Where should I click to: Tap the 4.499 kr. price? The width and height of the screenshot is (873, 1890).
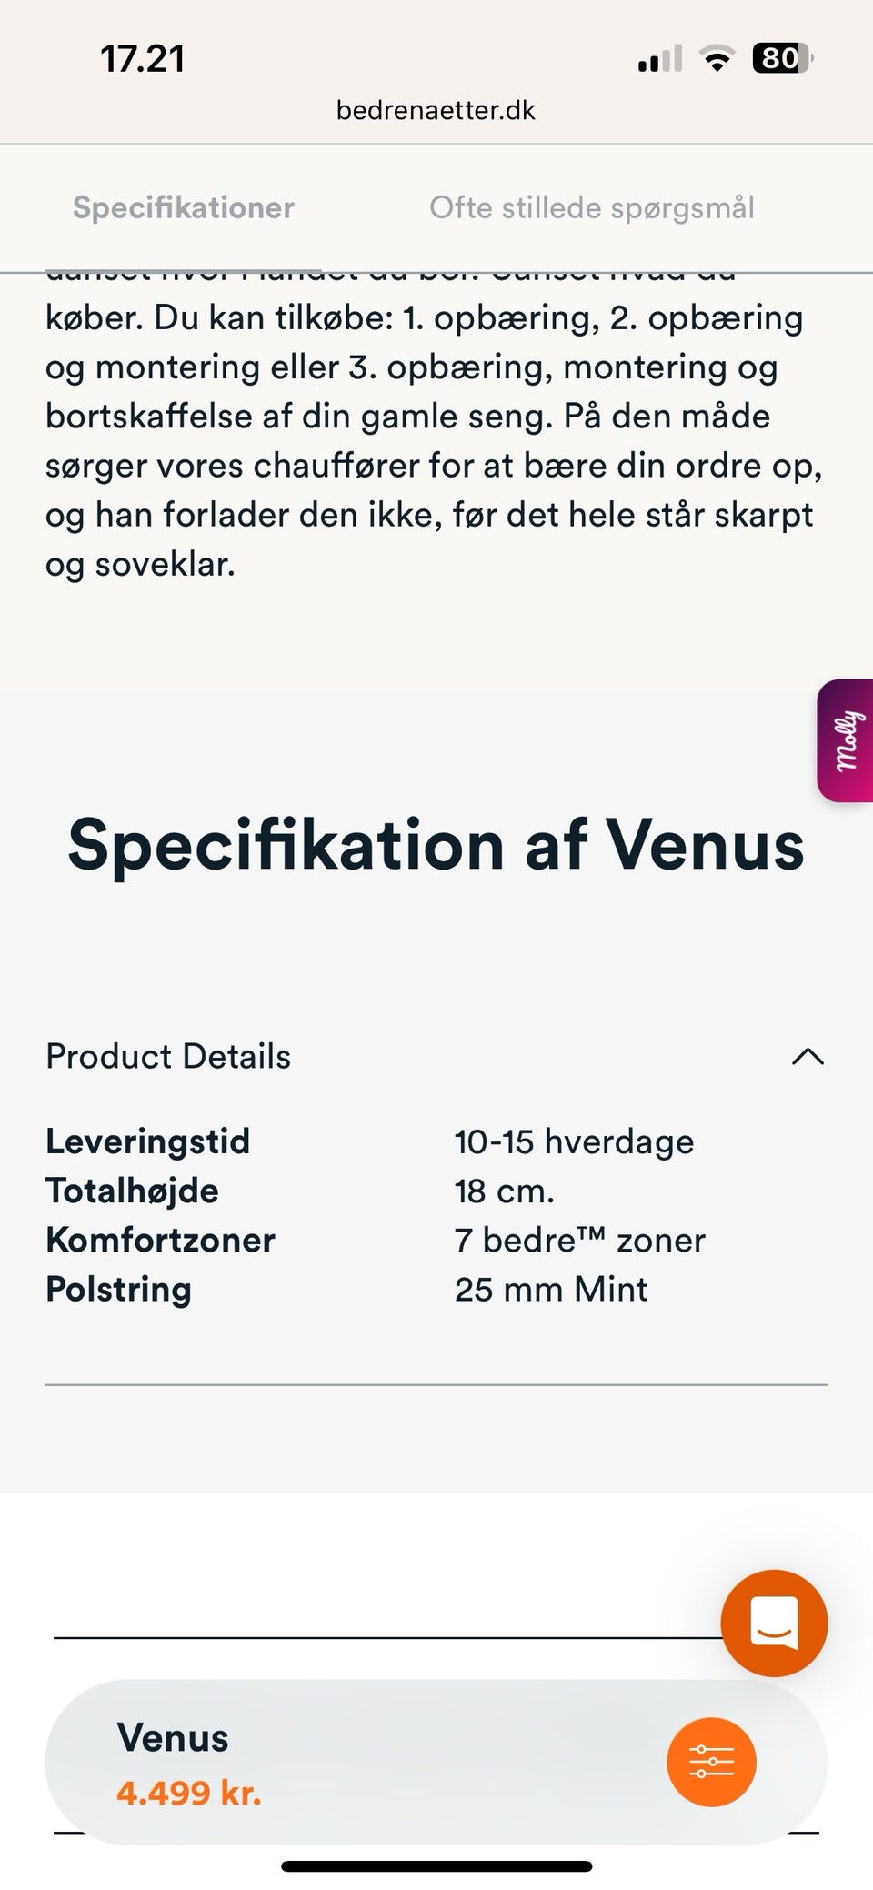pyautogui.click(x=189, y=1793)
